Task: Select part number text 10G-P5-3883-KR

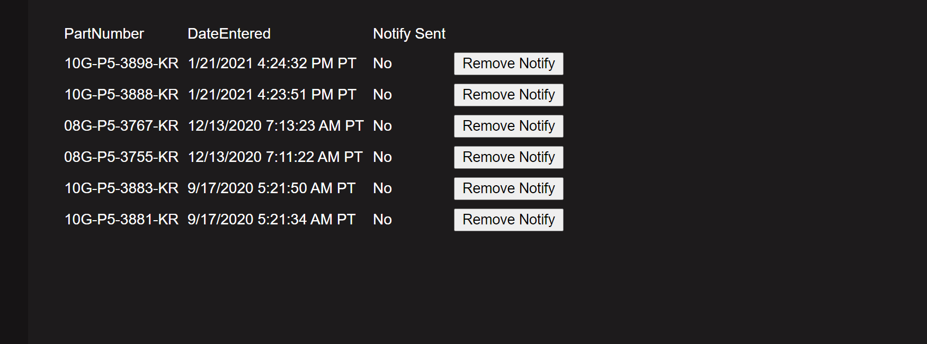Action: [121, 188]
